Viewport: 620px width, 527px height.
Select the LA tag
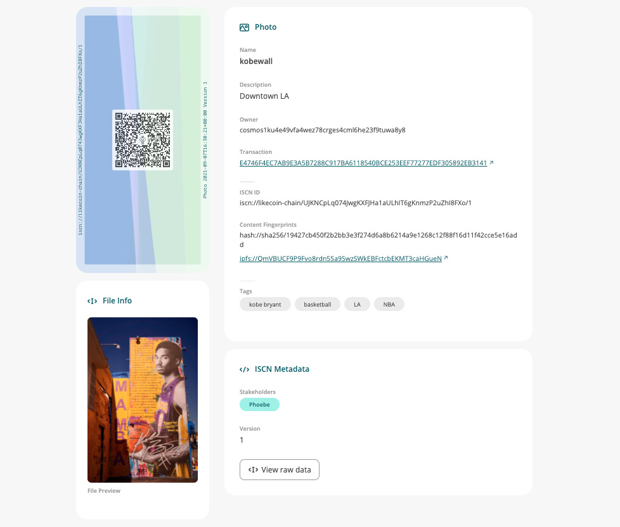pos(357,304)
